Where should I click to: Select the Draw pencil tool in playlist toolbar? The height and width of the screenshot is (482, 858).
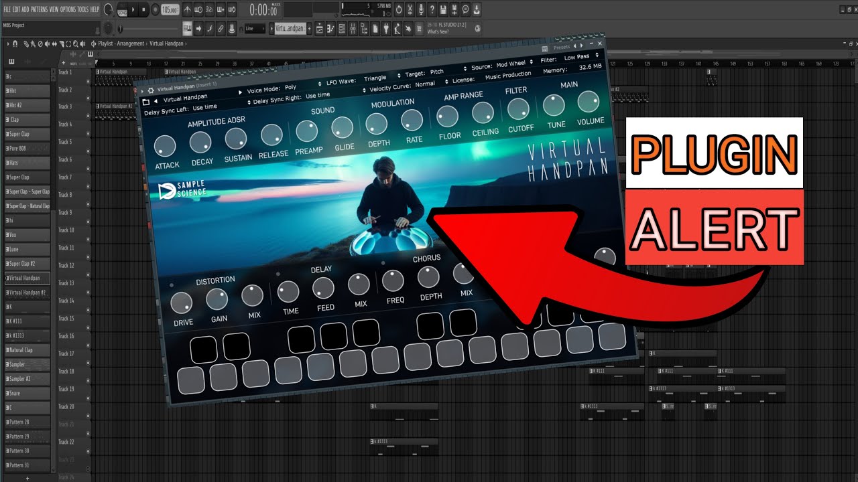pyautogui.click(x=25, y=44)
